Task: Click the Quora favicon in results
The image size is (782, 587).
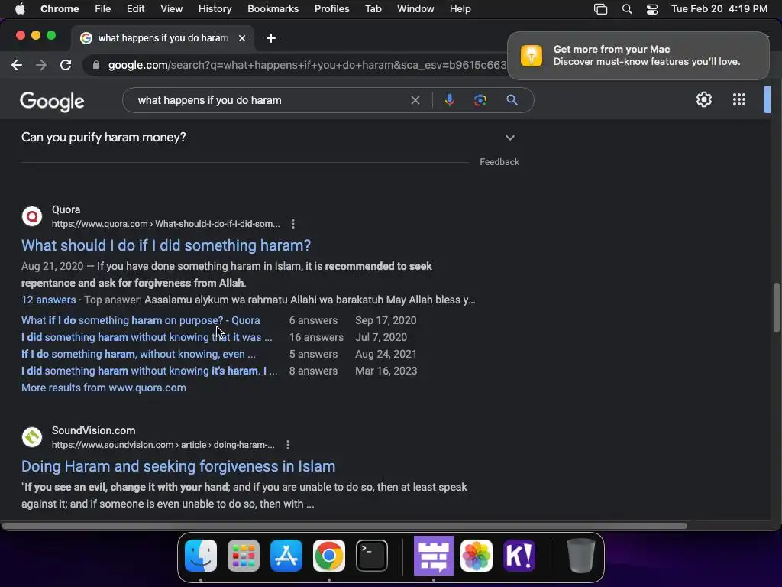Action: click(32, 216)
